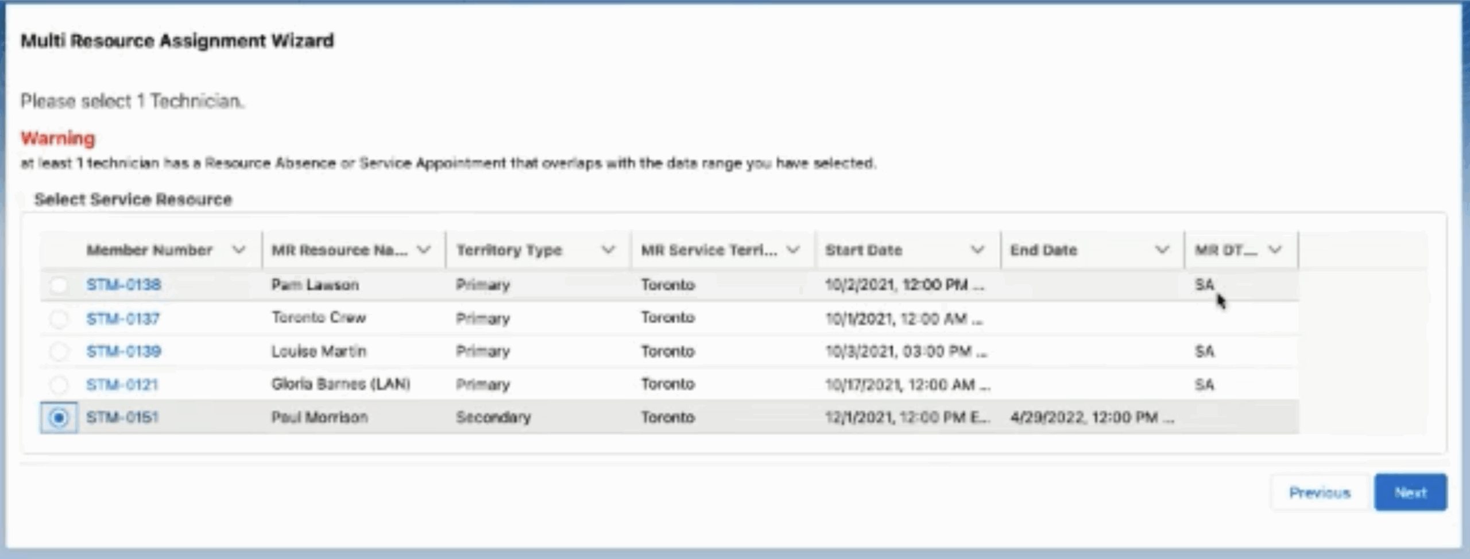Click the Previous button

[x=1321, y=492]
